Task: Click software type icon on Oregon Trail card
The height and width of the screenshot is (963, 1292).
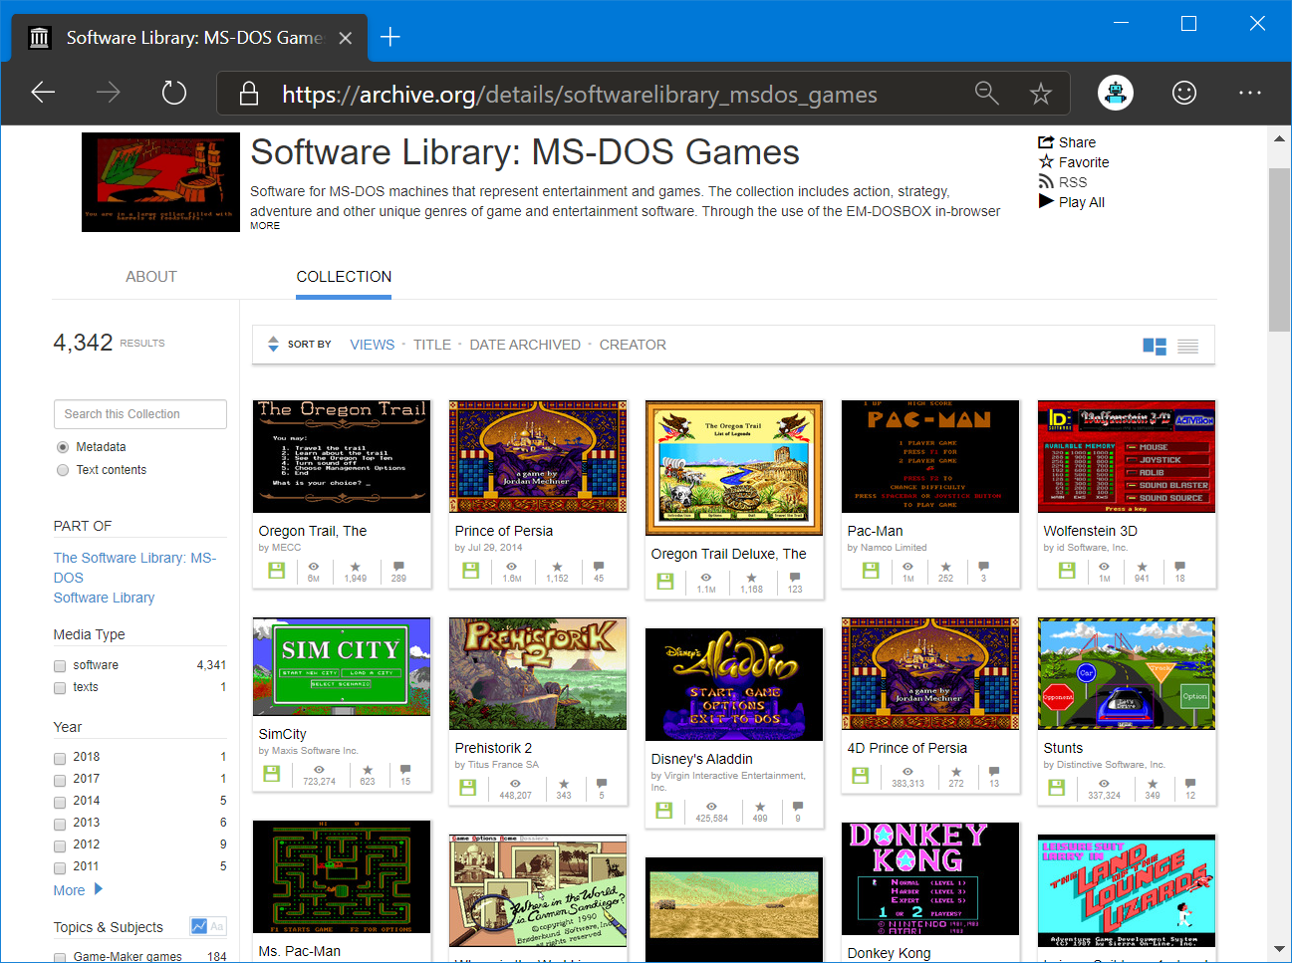Action: coord(277,571)
